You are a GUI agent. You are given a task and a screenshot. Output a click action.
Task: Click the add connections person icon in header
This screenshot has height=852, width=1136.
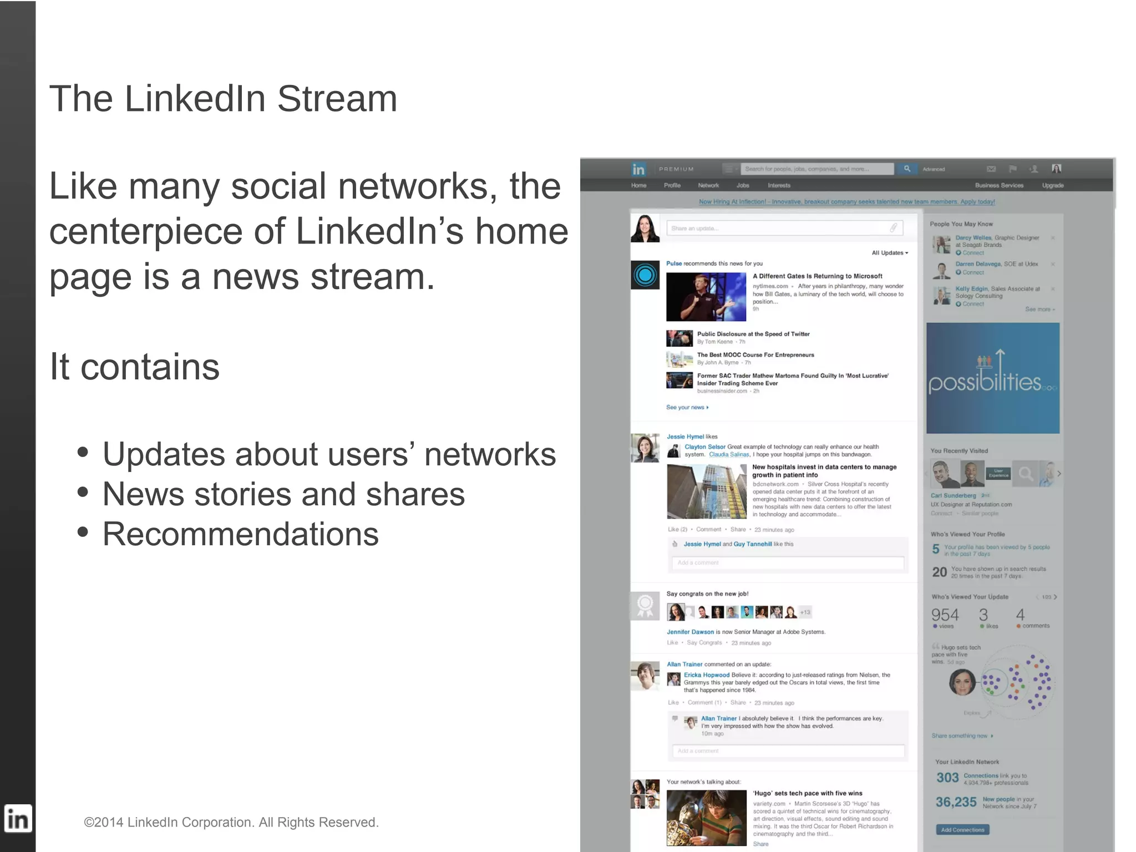click(x=1033, y=169)
